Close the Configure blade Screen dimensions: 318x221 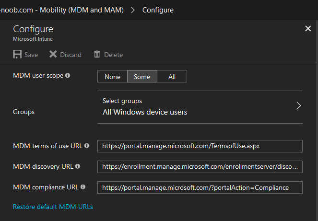coord(308,29)
